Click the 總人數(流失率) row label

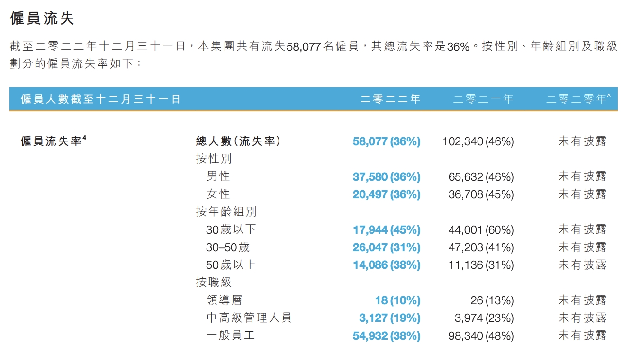[x=238, y=141]
